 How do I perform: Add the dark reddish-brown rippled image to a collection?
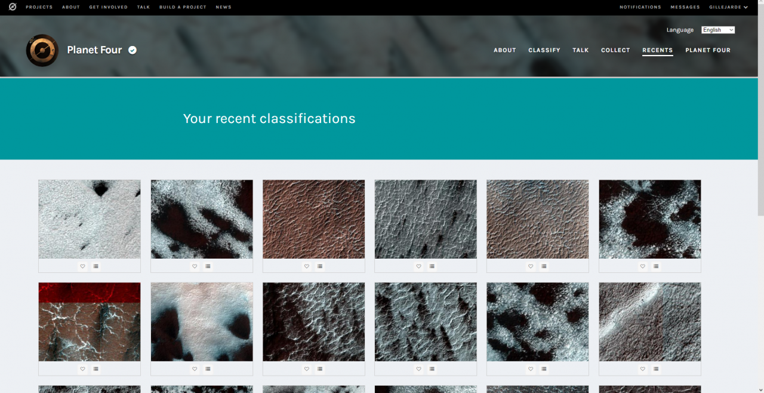pos(320,266)
